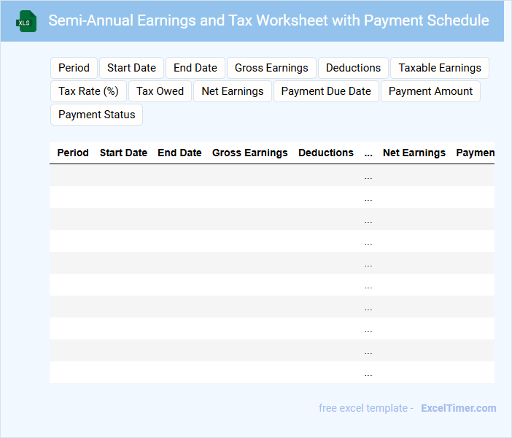
Task: Click the End Date table column header
Action: tap(179, 153)
